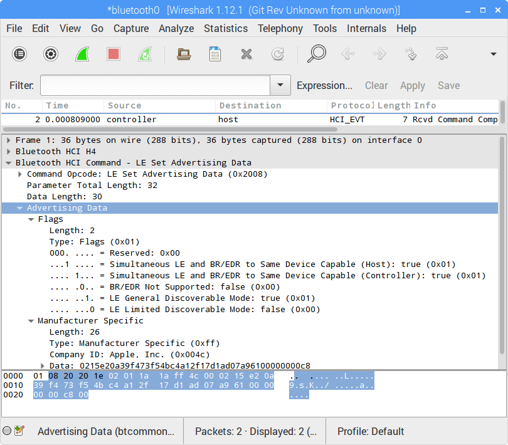Open the Find Packet magnifier tool

coord(317,54)
